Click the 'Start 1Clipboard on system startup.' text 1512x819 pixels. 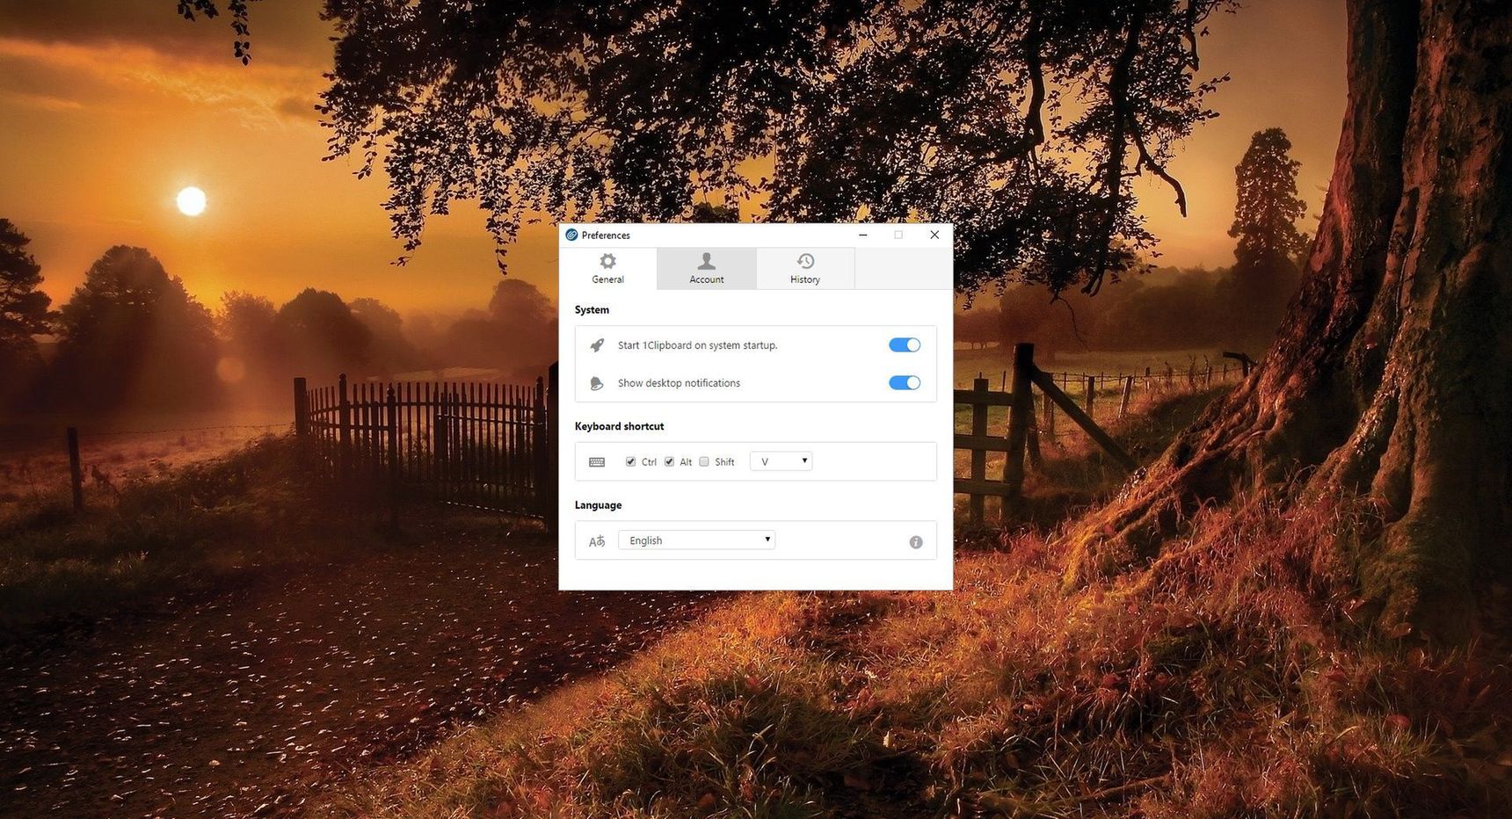pyautogui.click(x=697, y=345)
